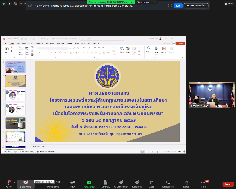Viewport: 236px width, 189px height.
Task: Click the zoom slider in PowerPoint status bar
Action: [x=168, y=151]
